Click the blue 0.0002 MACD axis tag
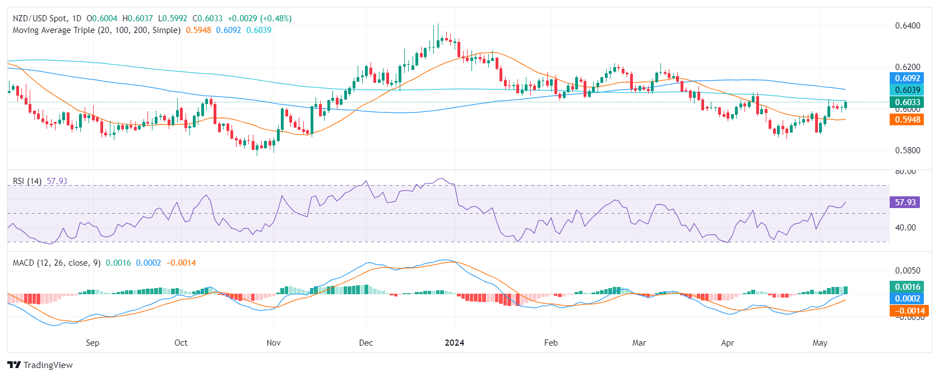This screenshot has height=377, width=939. pos(906,299)
